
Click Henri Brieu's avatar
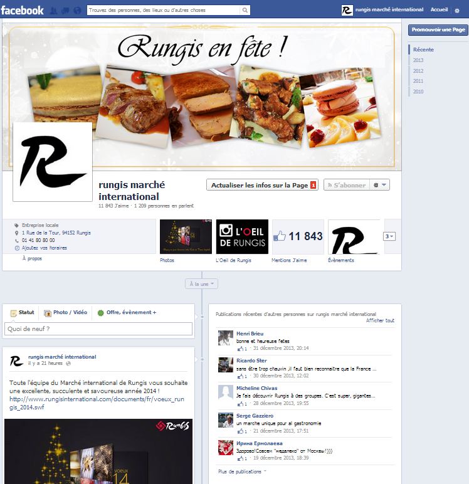[x=226, y=338]
